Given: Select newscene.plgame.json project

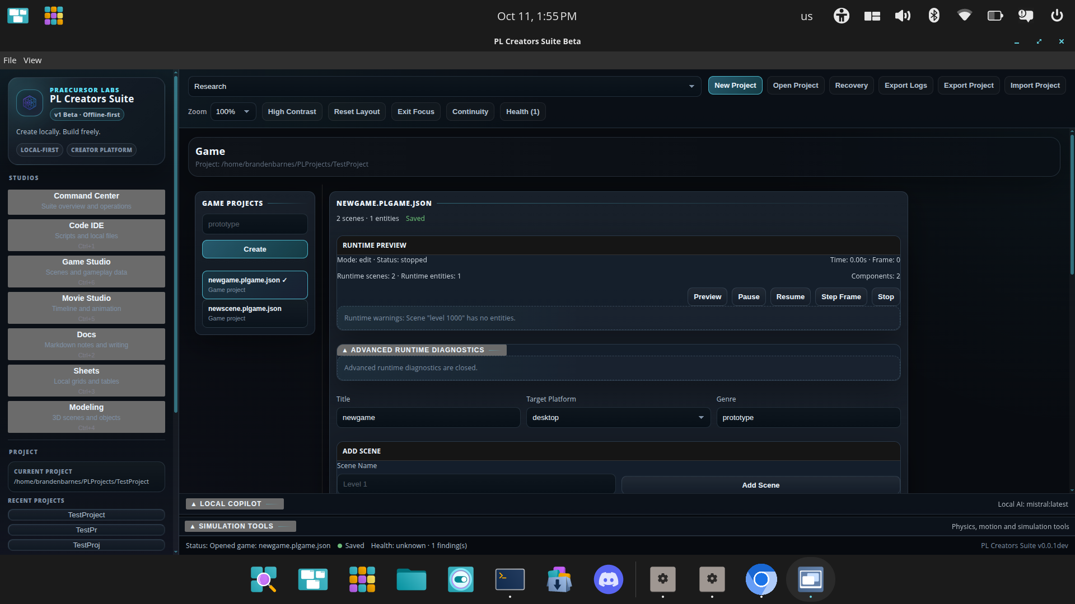Looking at the screenshot, I should point(255,313).
